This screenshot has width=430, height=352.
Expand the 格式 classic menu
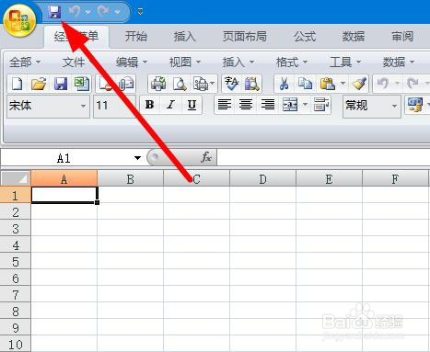click(x=292, y=62)
